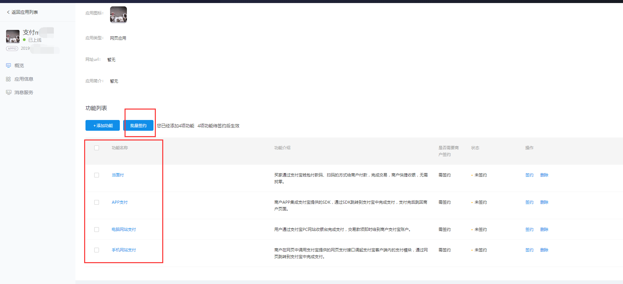Screen dimensions: 623x284
Task: Click the 操作 column header
Action: [x=529, y=148]
